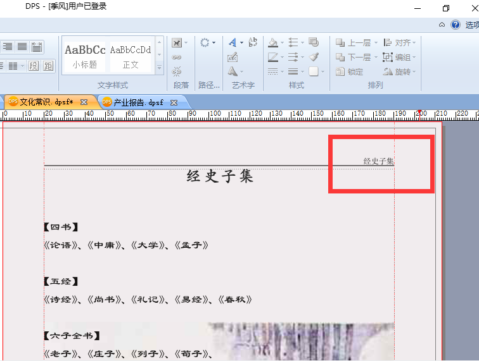Click the fill color paint bucket icon
The width and height of the screenshot is (479, 361).
pos(273,43)
